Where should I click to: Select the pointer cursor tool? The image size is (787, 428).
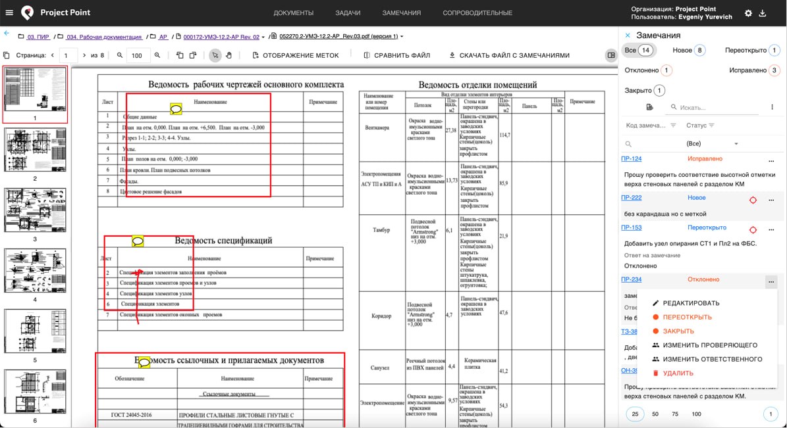pyautogui.click(x=215, y=55)
